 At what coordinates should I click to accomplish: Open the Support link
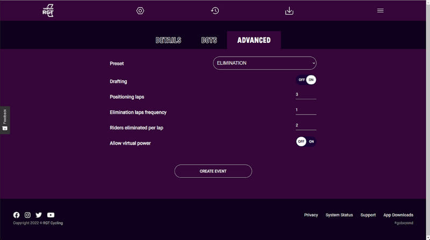click(x=368, y=215)
